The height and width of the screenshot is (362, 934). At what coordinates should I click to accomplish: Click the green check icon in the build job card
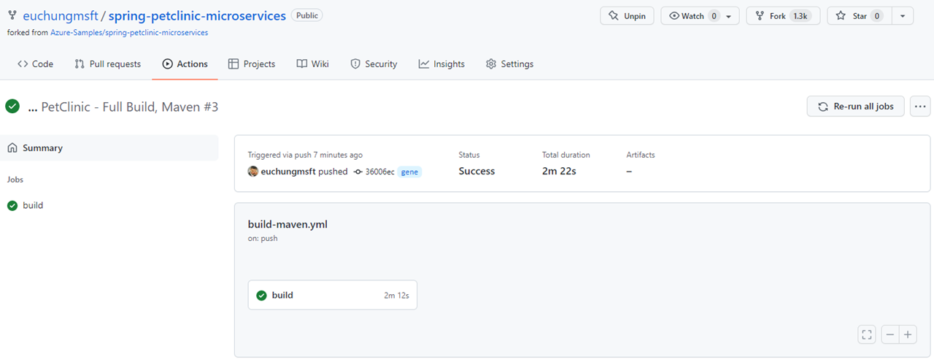[x=261, y=296]
